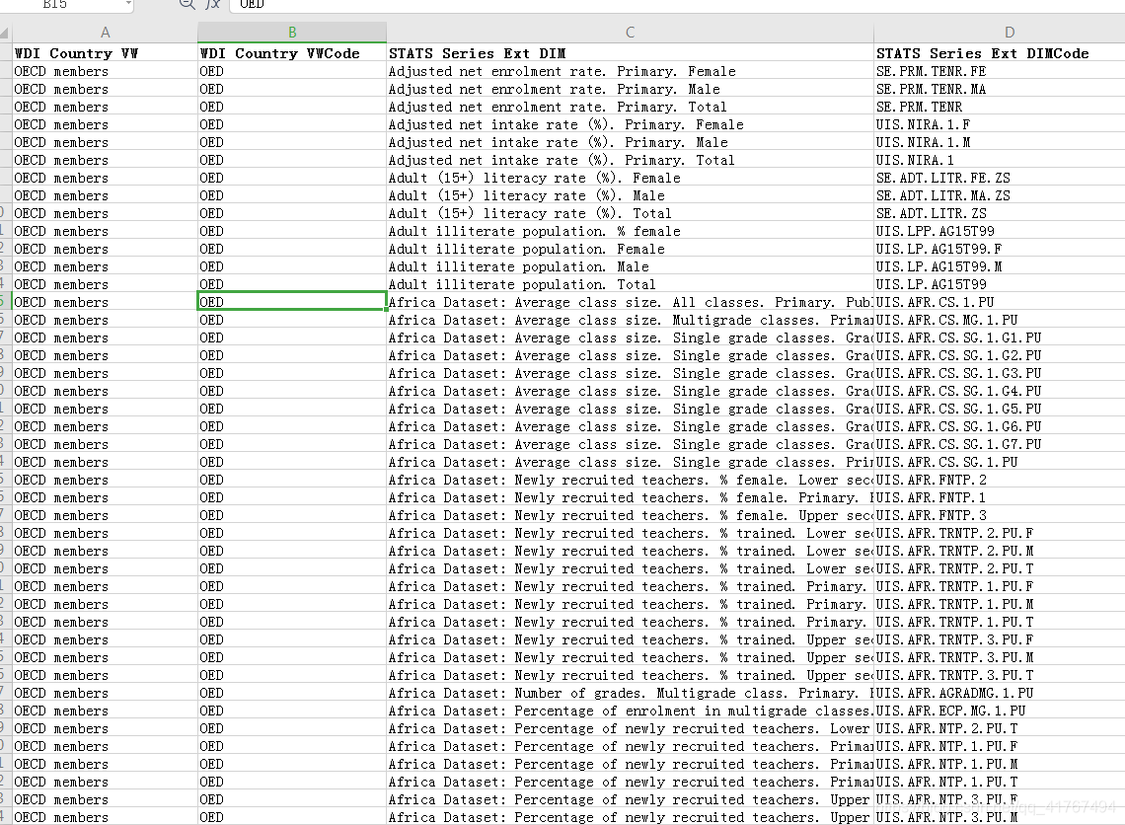Viewport: 1125px width, 825px height.
Task: Click the code cell UIS.NIRA.1.F
Action: pyautogui.click(x=1000, y=124)
